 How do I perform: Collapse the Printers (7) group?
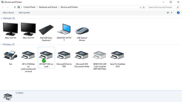(2, 45)
